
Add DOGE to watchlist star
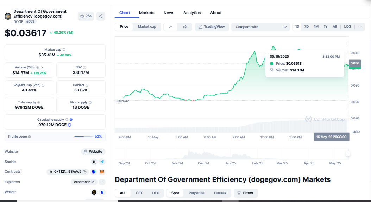[82, 16]
